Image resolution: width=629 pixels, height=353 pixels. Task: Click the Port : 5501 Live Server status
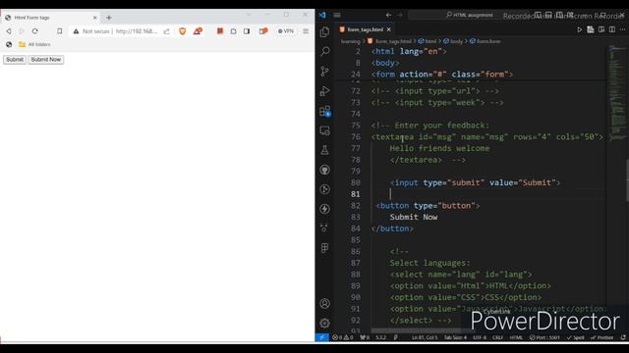(544, 337)
